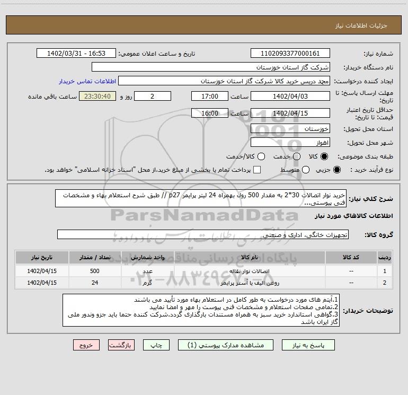
Task: Click the row number 2 cell
Action: pos(385,283)
